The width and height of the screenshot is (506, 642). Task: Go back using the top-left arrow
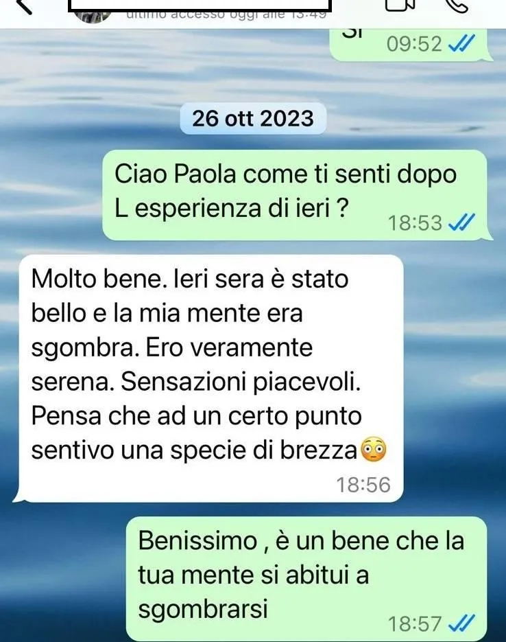(23, 5)
